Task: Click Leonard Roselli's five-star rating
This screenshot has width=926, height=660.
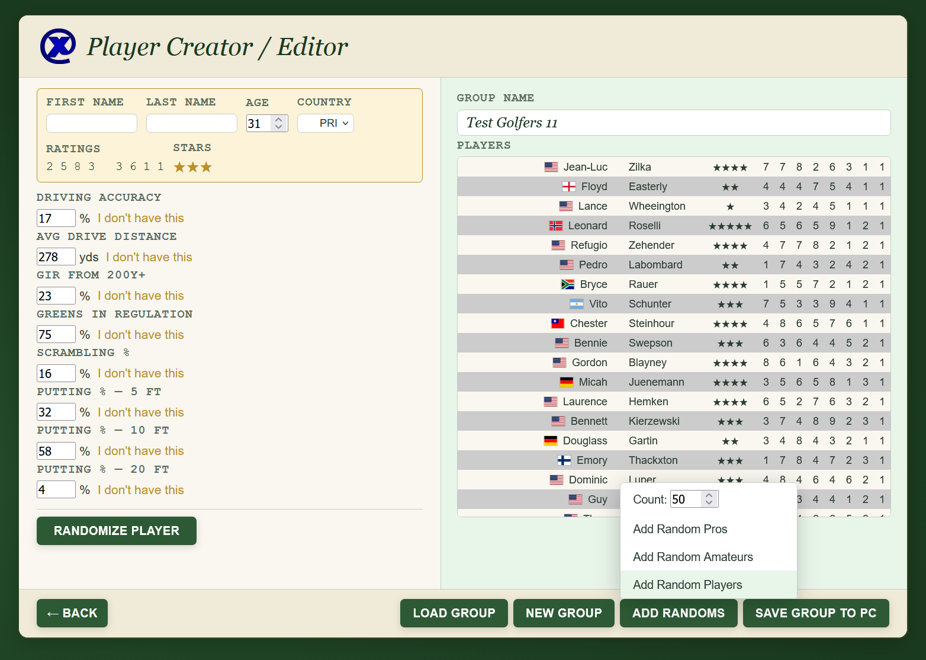Action: pyautogui.click(x=730, y=226)
